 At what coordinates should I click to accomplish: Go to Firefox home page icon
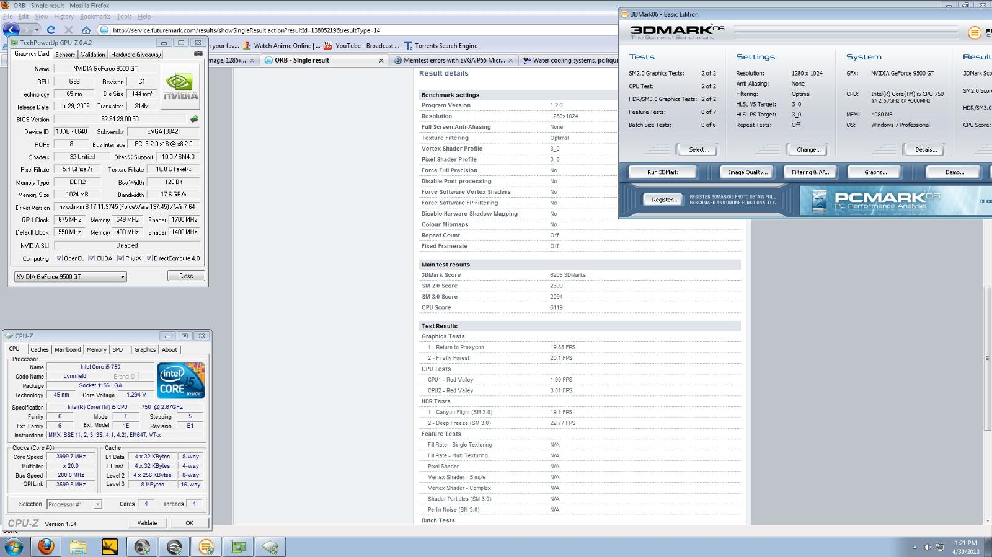coord(86,30)
